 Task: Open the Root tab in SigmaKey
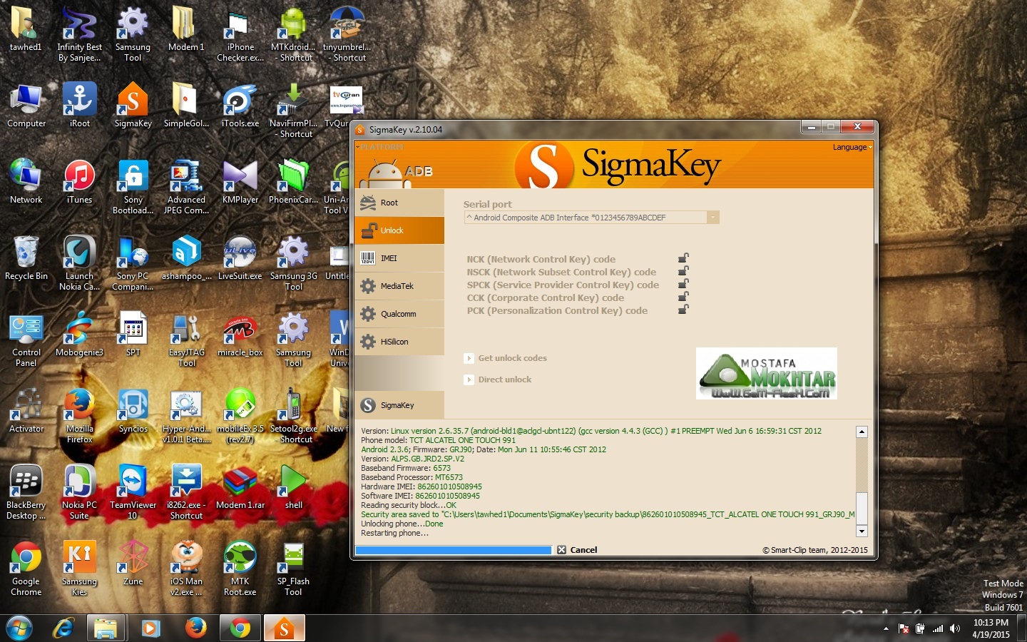399,203
